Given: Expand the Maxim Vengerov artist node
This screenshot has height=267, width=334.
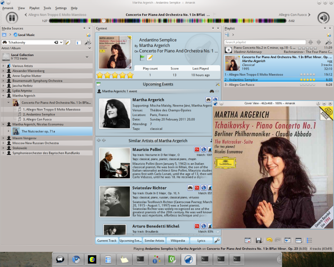Looking at the screenshot, I should tap(3, 138).
